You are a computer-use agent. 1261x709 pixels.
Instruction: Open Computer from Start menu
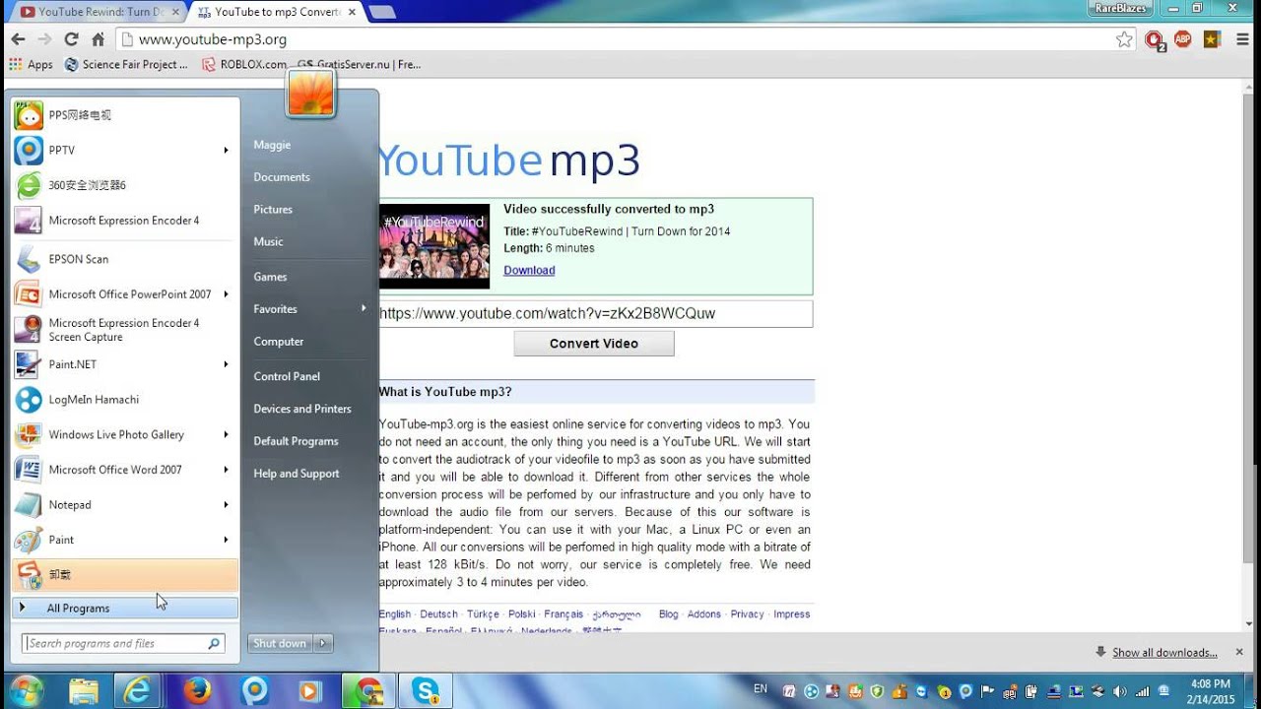[279, 342]
